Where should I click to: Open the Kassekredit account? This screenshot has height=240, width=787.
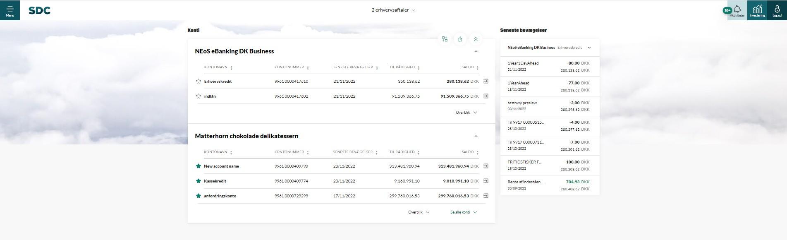coord(215,181)
